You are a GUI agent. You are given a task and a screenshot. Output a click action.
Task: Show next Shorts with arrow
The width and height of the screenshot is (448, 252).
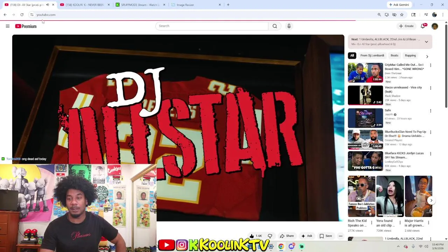(x=431, y=201)
